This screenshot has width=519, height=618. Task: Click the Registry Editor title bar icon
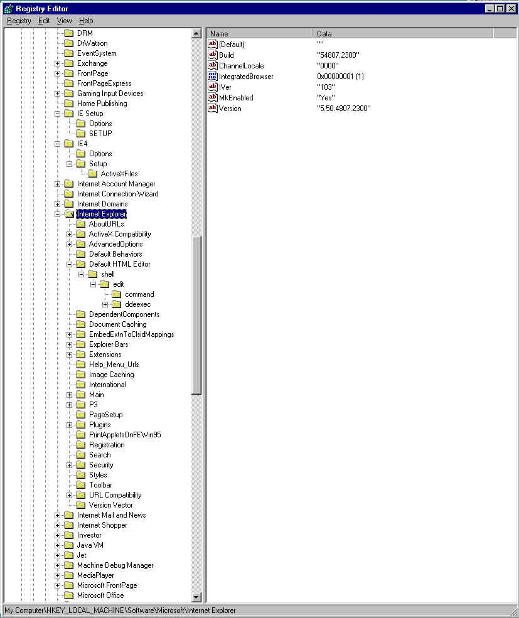coord(9,8)
